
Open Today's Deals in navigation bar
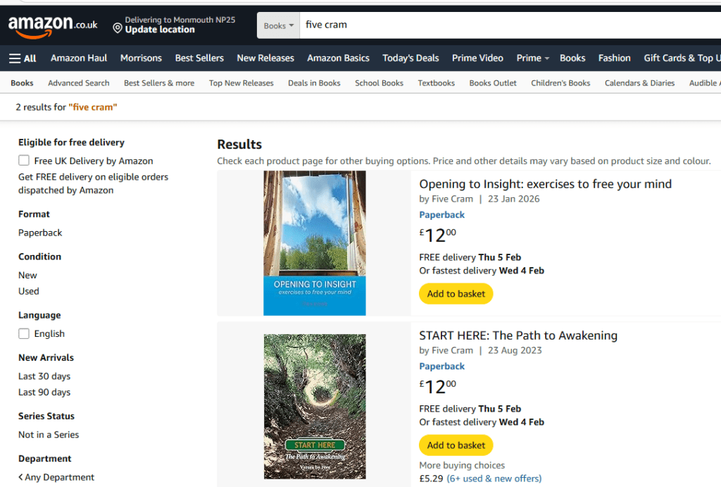410,58
